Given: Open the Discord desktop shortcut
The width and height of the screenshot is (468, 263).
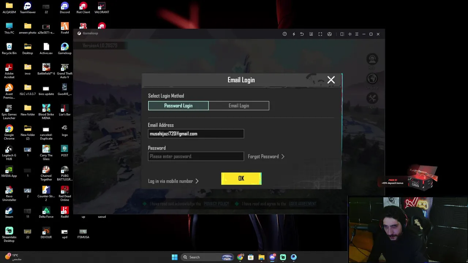Looking at the screenshot, I should (65, 8).
